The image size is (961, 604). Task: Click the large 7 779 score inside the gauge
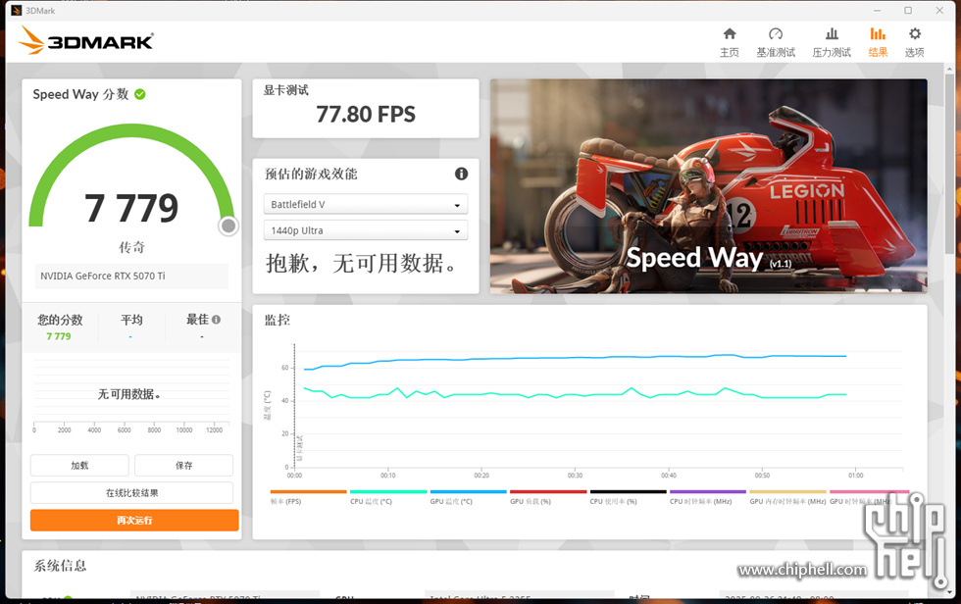coord(131,208)
